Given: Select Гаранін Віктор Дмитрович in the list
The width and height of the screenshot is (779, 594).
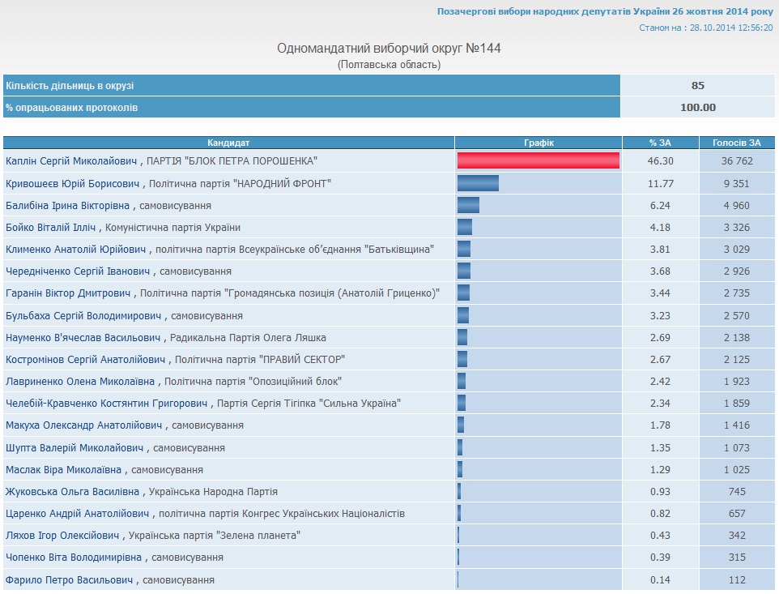Looking at the screenshot, I should pos(70,293).
